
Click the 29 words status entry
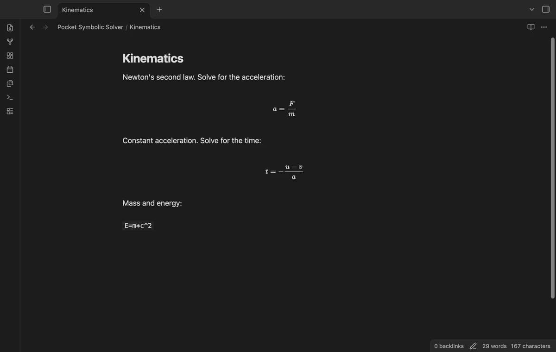tap(494, 346)
